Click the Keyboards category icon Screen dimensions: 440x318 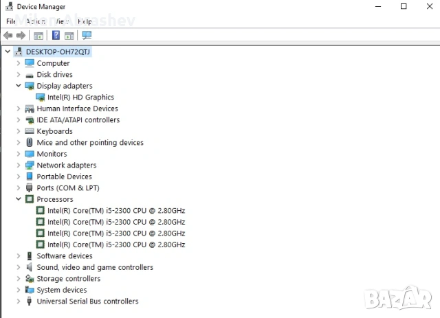[30, 131]
